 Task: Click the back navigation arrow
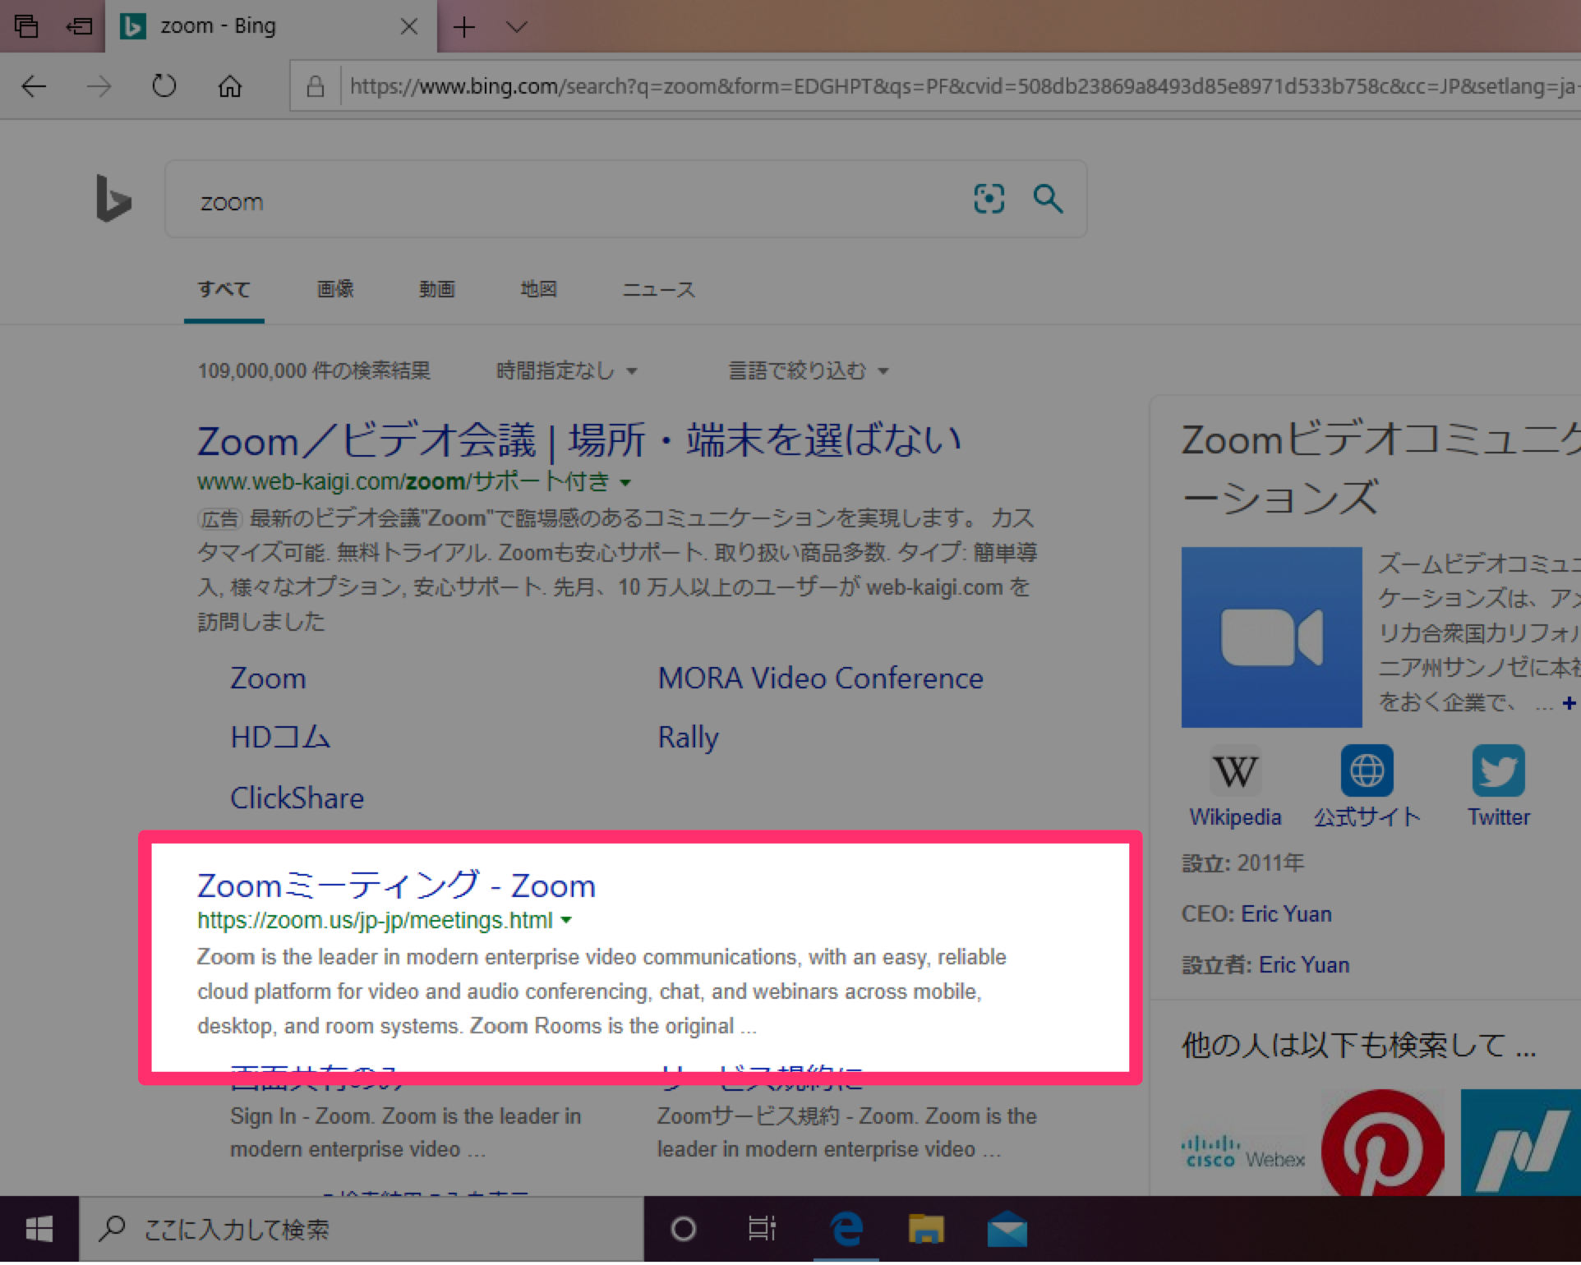point(33,85)
